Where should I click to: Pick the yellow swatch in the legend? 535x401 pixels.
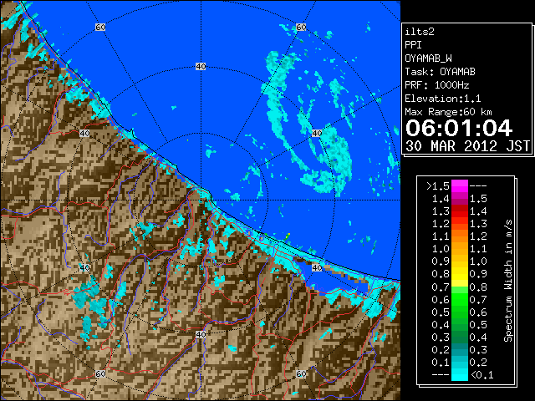coord(460,275)
